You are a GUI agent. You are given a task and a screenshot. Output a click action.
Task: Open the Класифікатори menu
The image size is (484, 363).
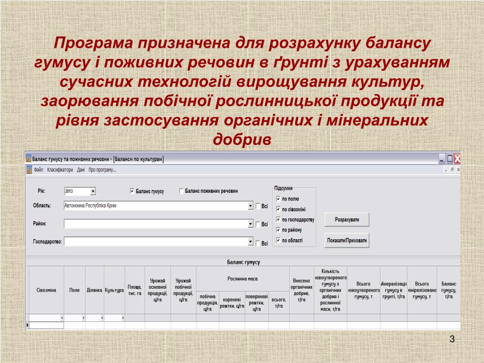tap(60, 170)
